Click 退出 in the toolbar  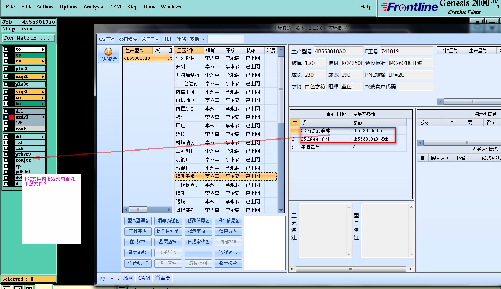[168, 39]
